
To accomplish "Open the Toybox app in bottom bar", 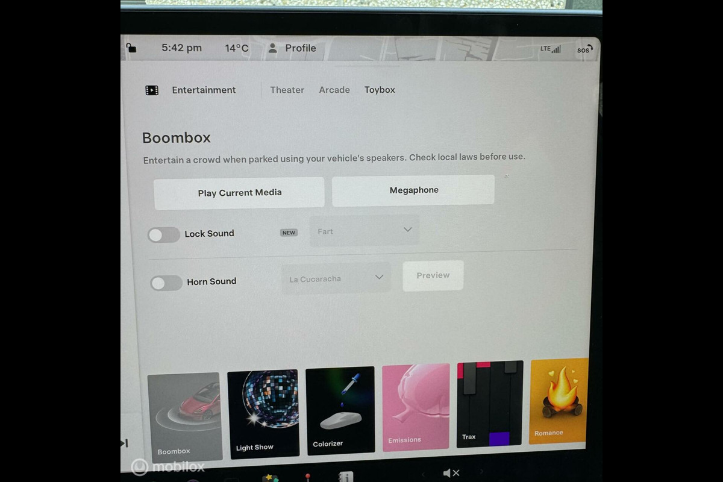I will tap(271, 478).
